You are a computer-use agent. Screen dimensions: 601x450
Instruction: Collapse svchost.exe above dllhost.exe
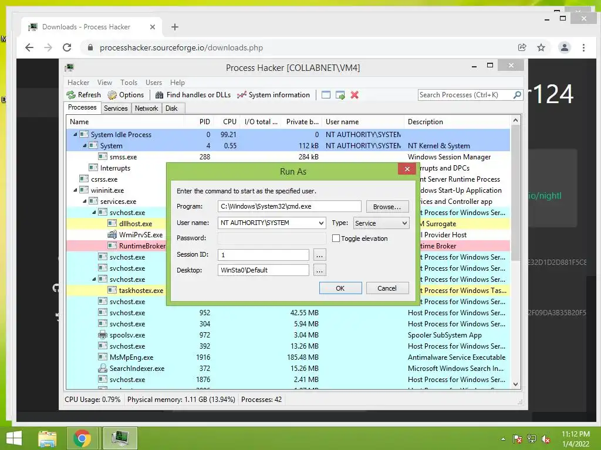[94, 212]
